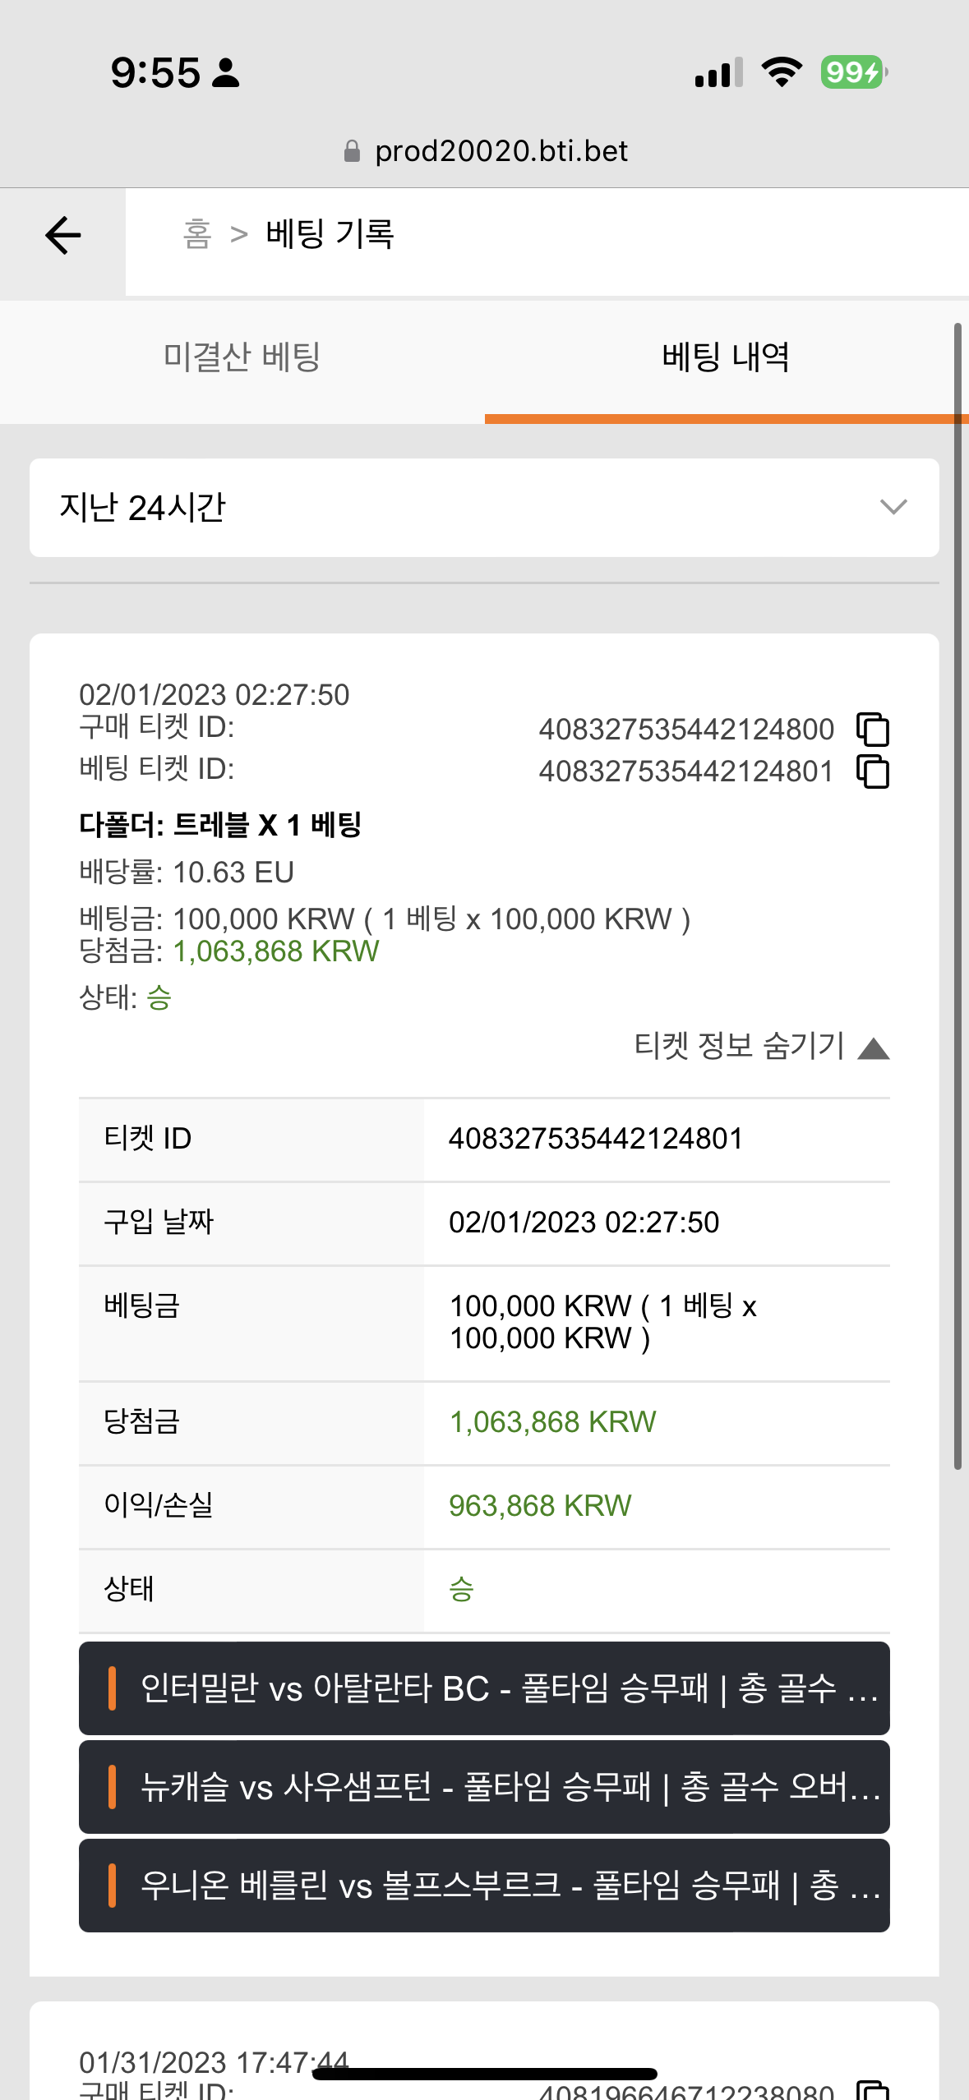Viewport: 969px width, 2100px height.
Task: Select the 베팅 내역 tab
Action: pos(726,358)
